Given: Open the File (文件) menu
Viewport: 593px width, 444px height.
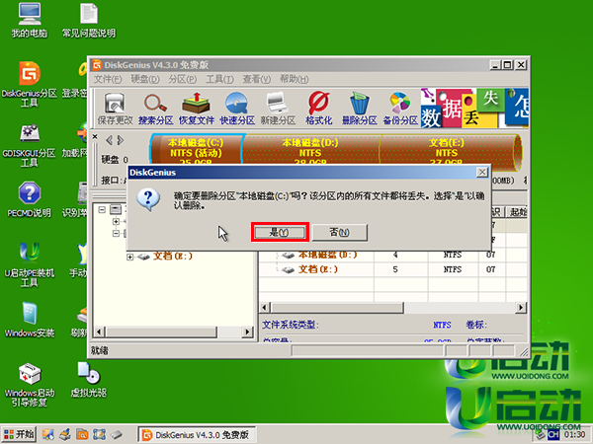Looking at the screenshot, I should 108,79.
